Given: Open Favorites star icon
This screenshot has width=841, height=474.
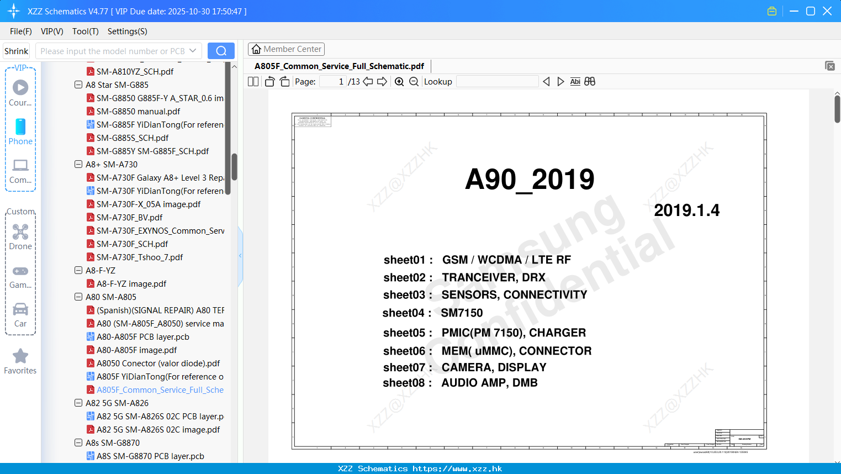Looking at the screenshot, I should click(x=20, y=362).
